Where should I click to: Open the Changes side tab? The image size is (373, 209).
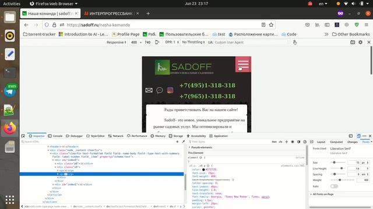[x=352, y=142]
